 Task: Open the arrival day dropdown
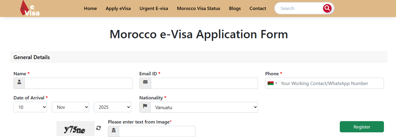click(30, 107)
